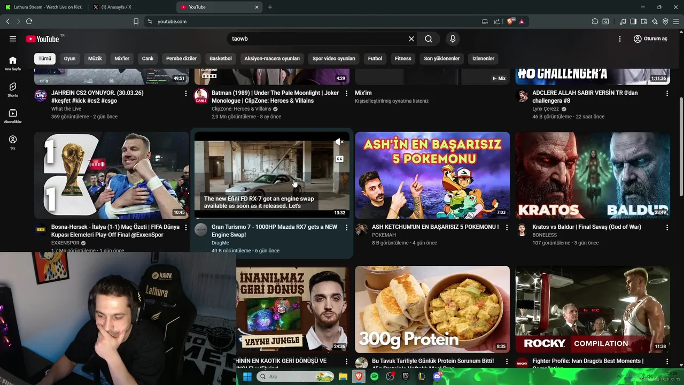Open the YouTube guide hamburger menu
Screen dimensions: 684x385
click(13, 38)
